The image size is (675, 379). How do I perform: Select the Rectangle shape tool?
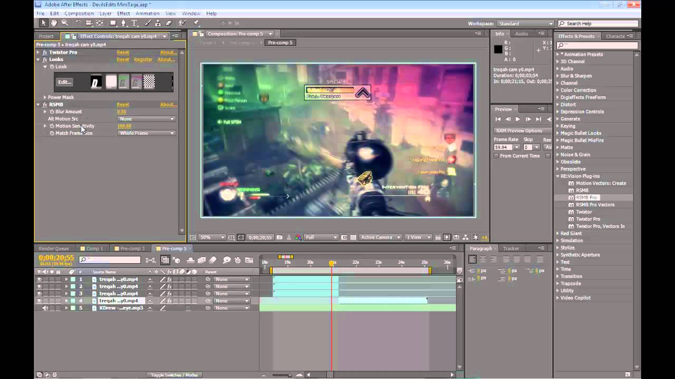pyautogui.click(x=113, y=23)
